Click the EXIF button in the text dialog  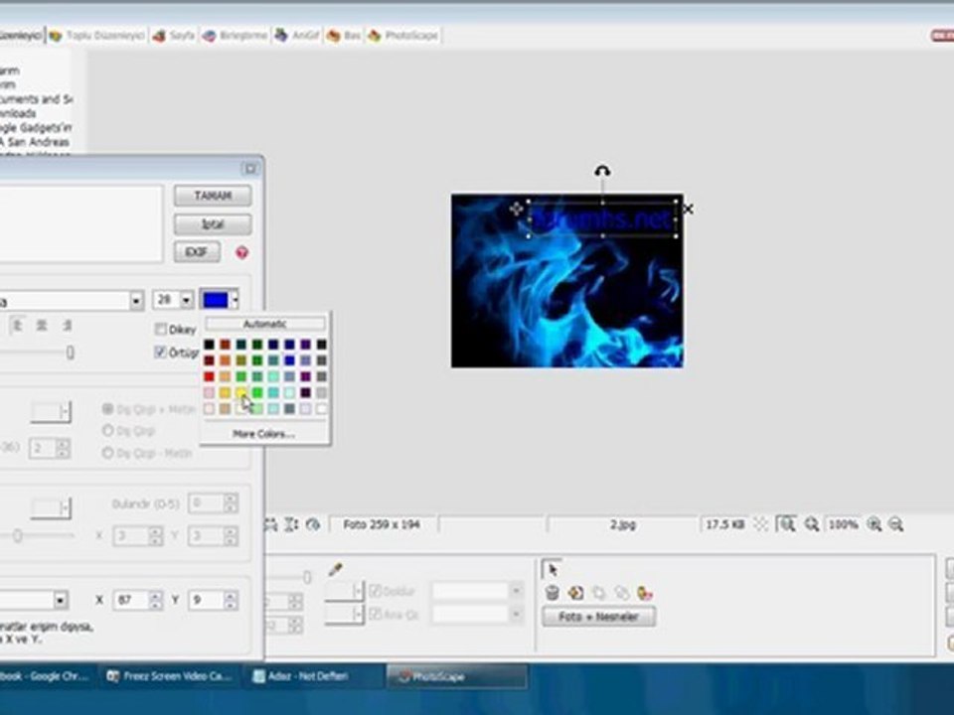197,251
